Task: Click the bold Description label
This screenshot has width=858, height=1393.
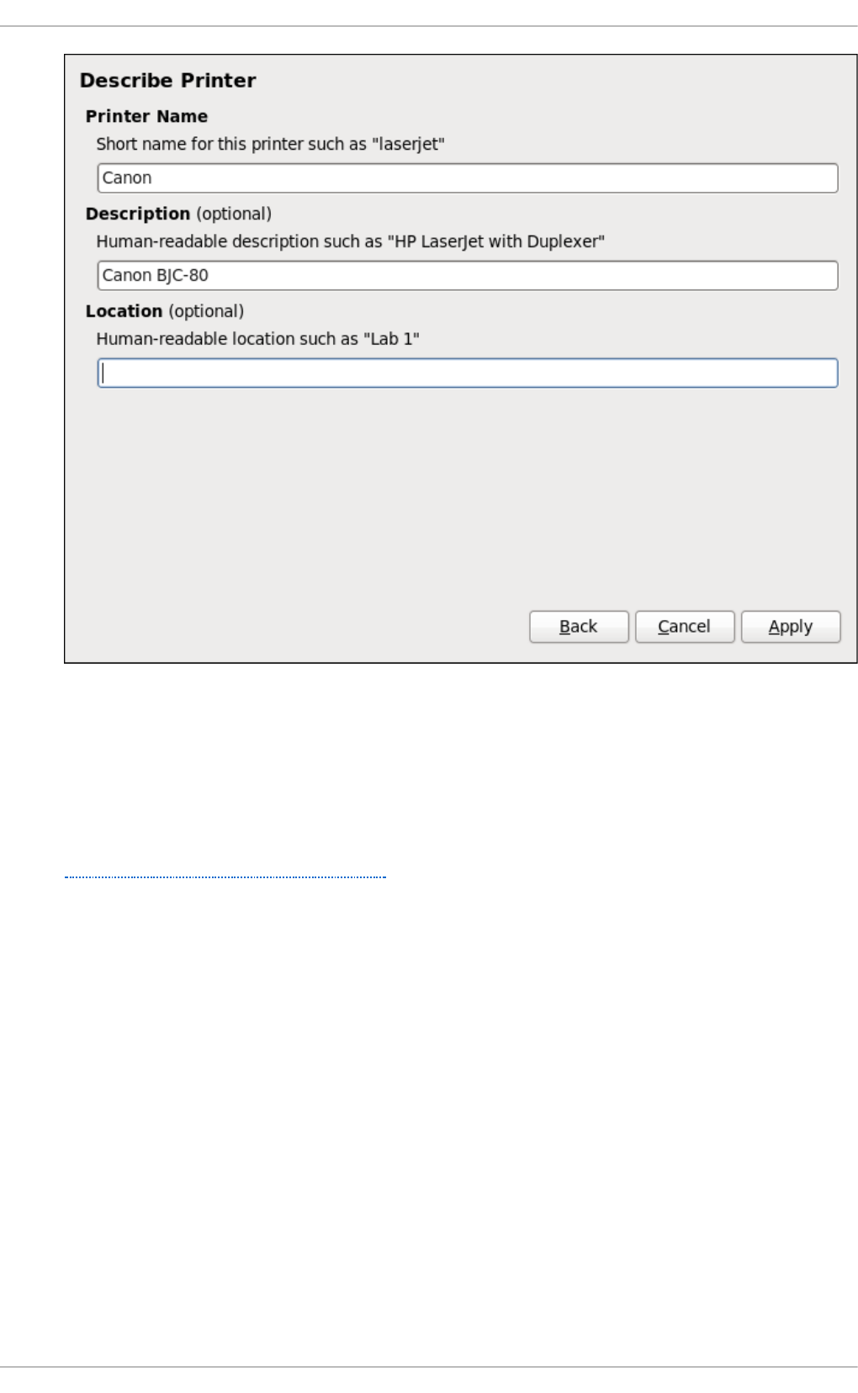Action: pos(138,215)
